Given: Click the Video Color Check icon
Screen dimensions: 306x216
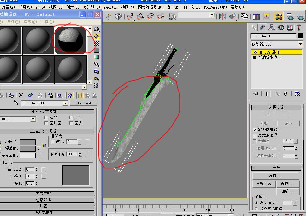Looking at the screenshot, I should (97, 57).
